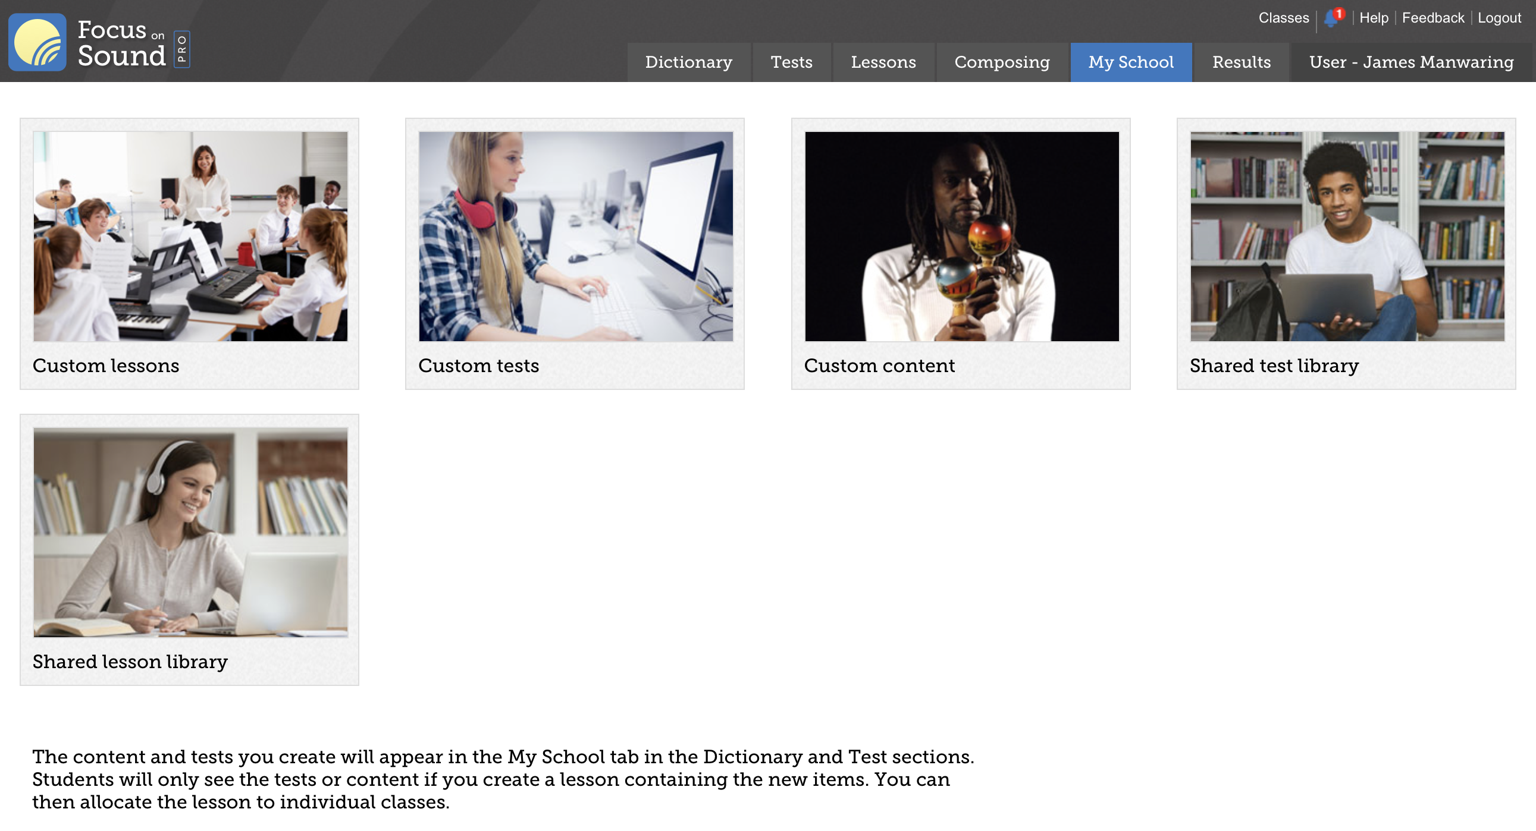Go to the Lessons tab

pyautogui.click(x=883, y=62)
